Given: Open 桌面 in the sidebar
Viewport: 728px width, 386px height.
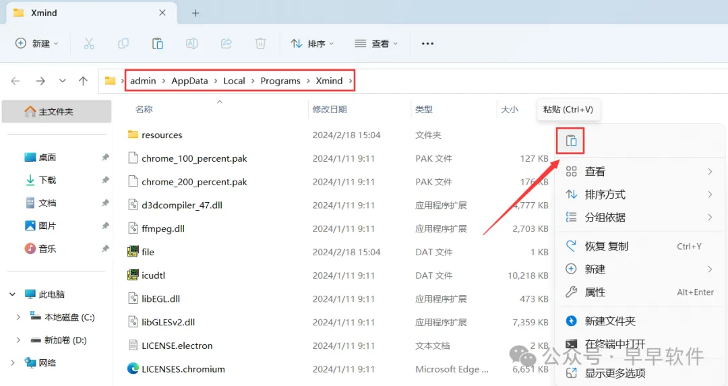Looking at the screenshot, I should [x=47, y=157].
